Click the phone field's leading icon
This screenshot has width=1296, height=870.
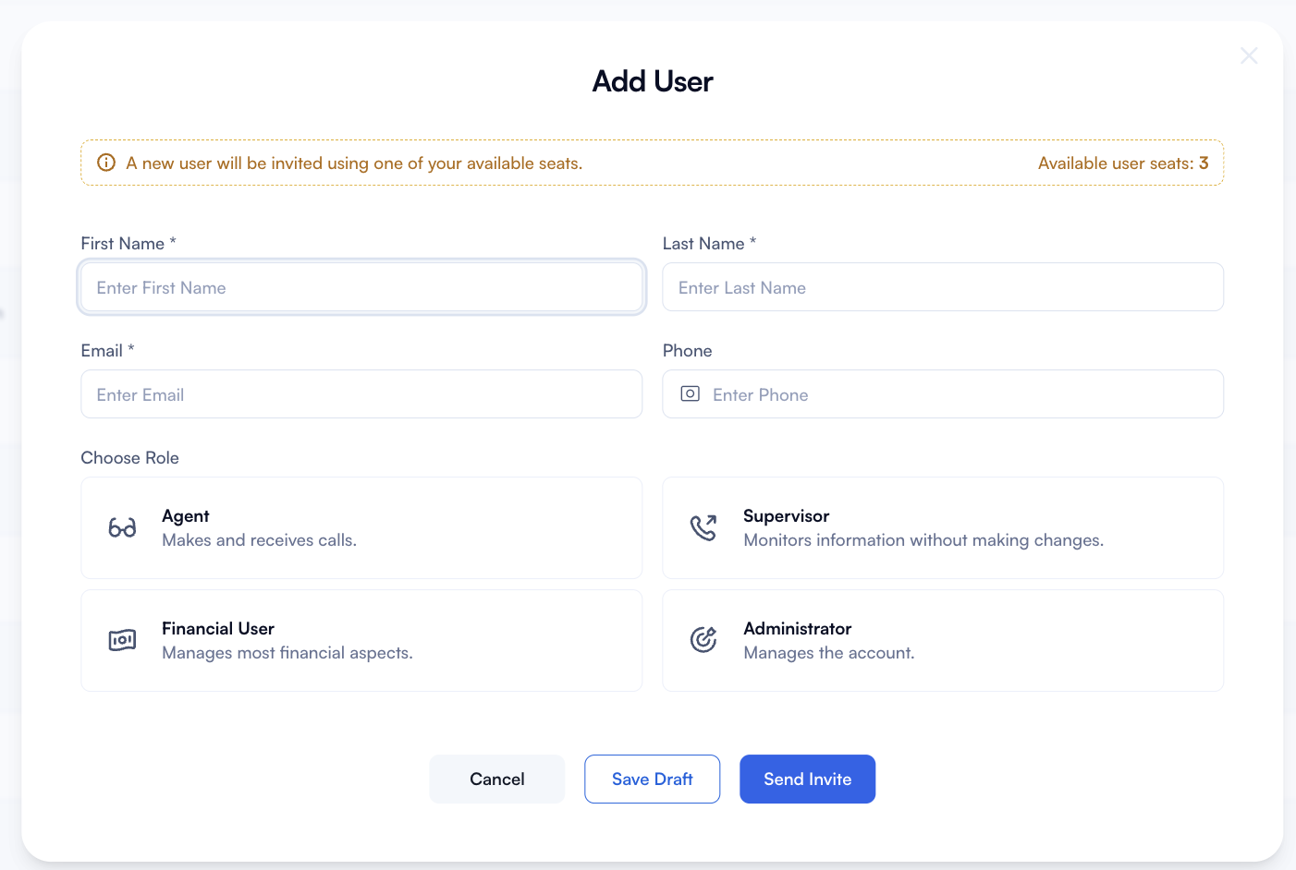690,394
